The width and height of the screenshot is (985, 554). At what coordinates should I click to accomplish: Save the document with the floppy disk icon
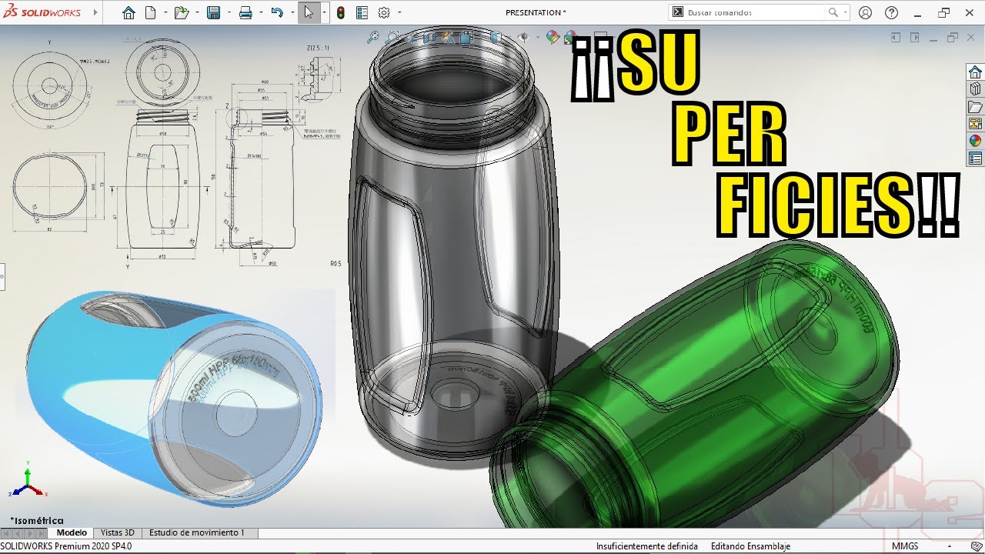(x=214, y=12)
